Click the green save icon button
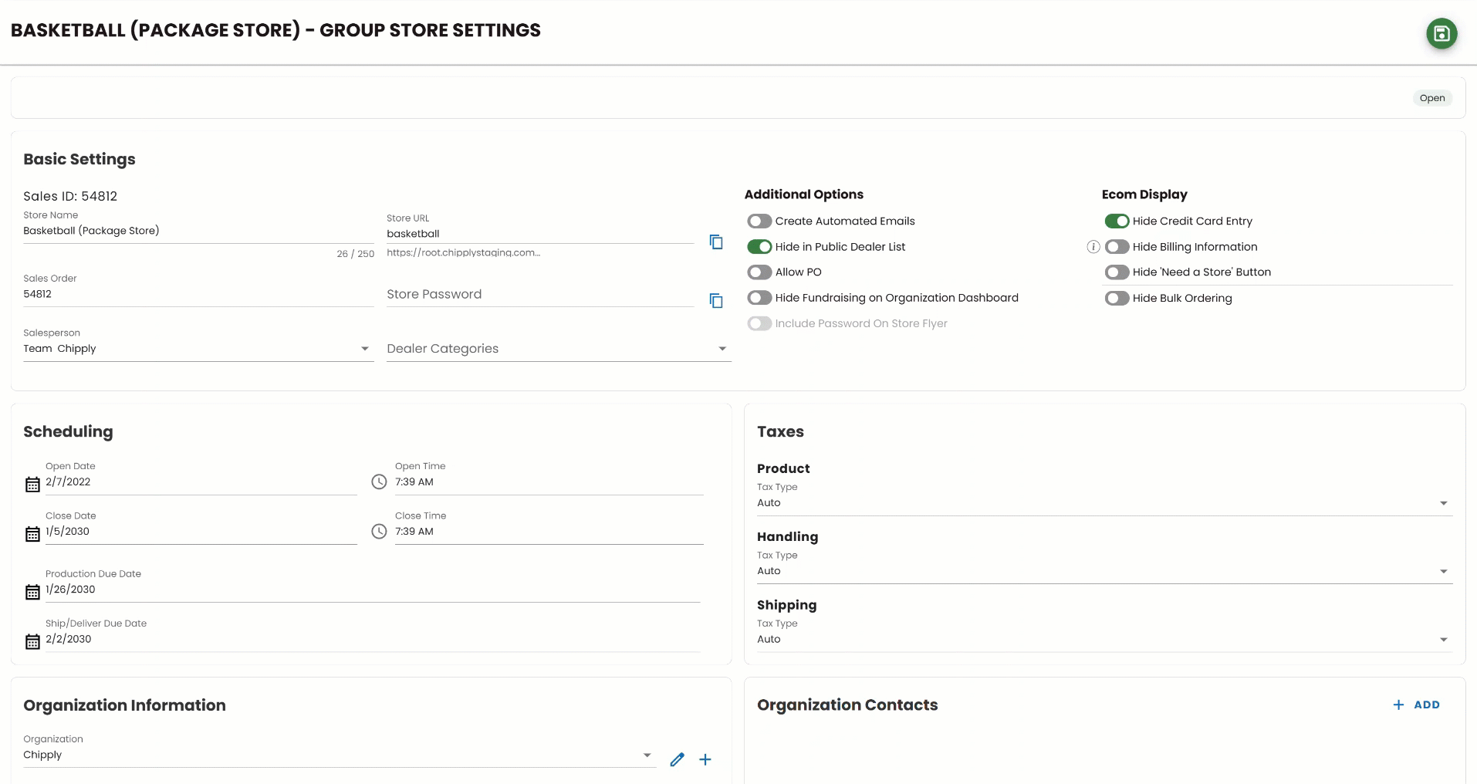Screen dimensions: 1477x784 click(1441, 33)
